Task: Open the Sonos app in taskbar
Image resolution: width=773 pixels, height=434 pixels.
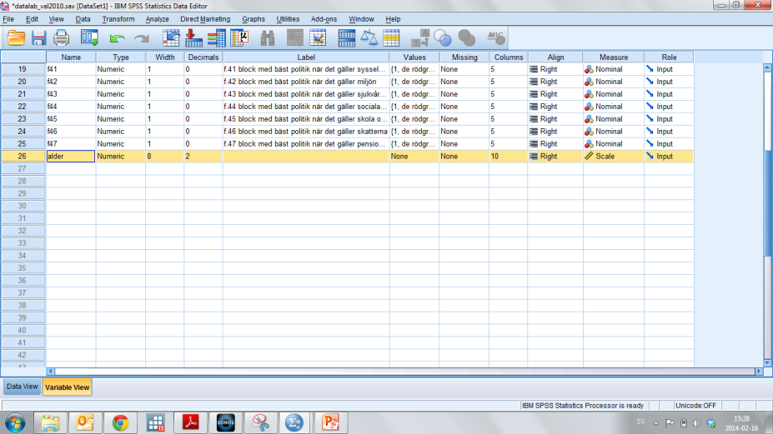Action: (226, 422)
